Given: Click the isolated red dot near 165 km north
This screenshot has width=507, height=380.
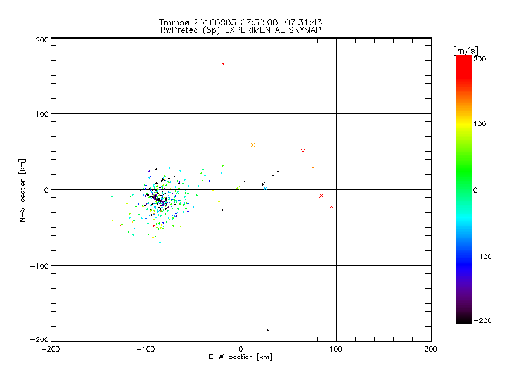Looking at the screenshot, I should pos(224,64).
